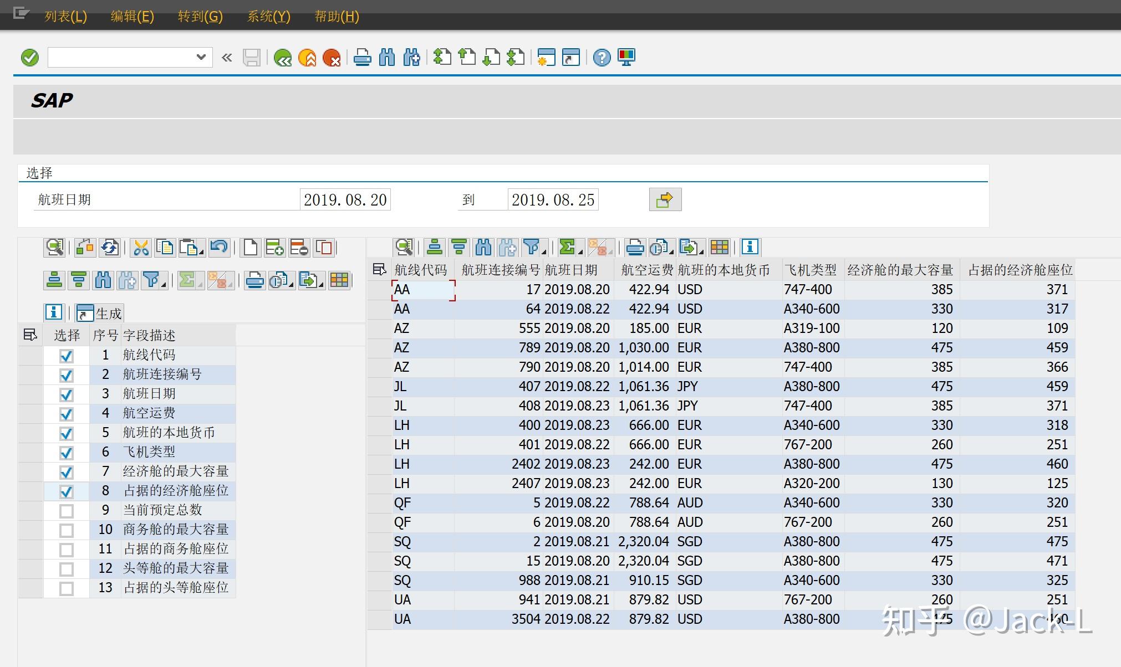Click the Undo arrow icon in left toolbar
The image size is (1121, 667).
(x=219, y=248)
